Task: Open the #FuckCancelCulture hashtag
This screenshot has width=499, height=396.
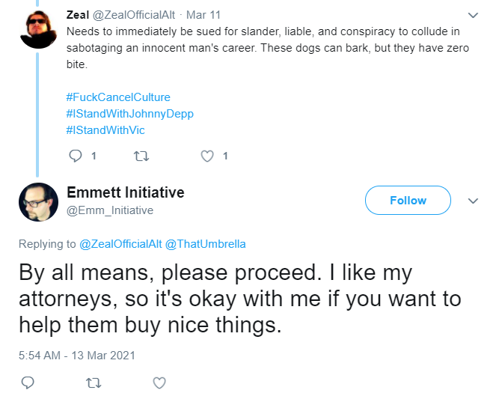Action: pos(118,97)
